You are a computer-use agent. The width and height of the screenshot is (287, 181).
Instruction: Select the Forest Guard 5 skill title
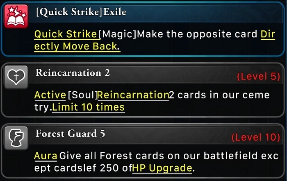pyautogui.click(x=70, y=133)
